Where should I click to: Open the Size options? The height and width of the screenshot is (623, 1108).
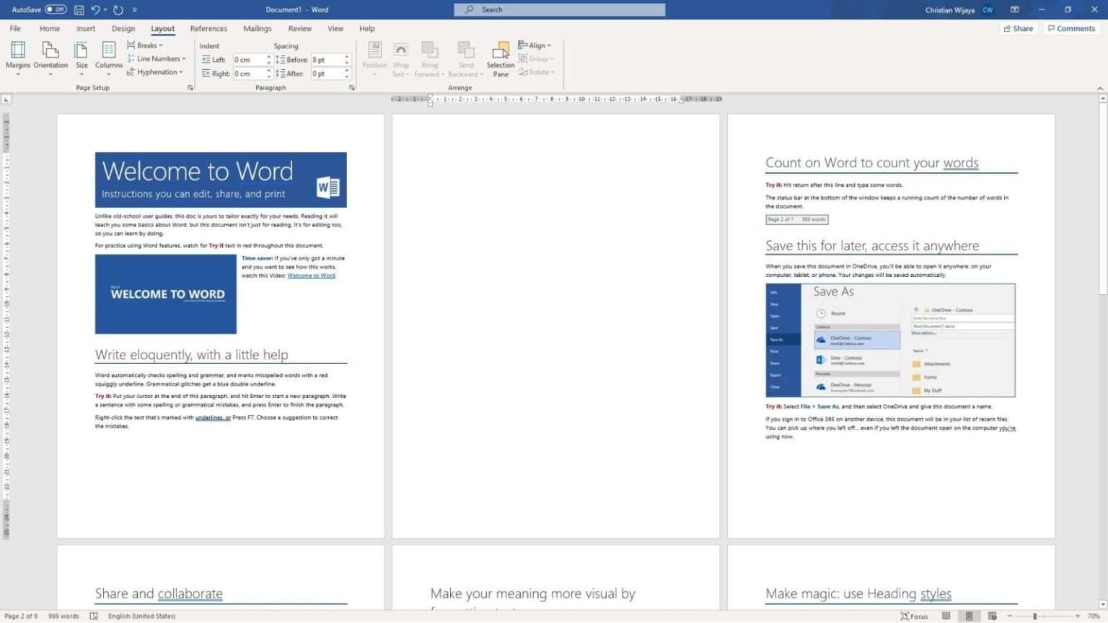pos(81,58)
